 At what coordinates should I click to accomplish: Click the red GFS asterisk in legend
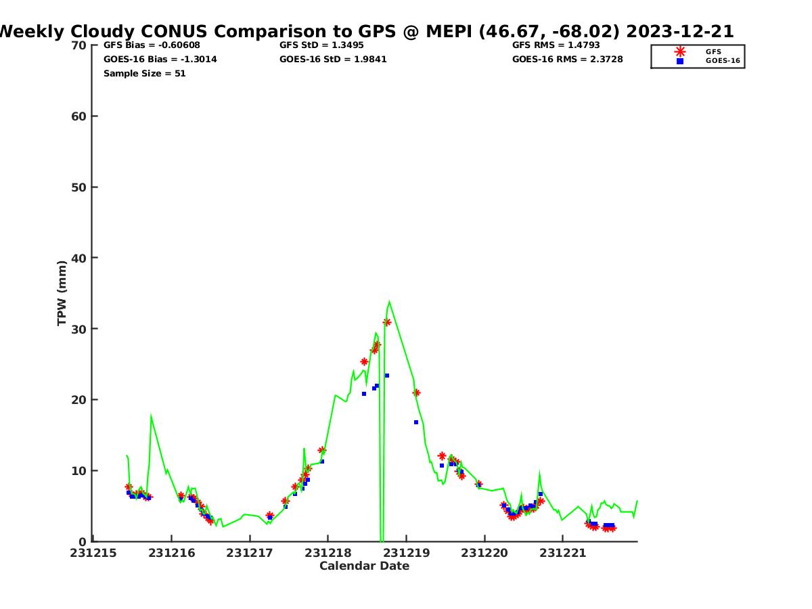tap(680, 51)
